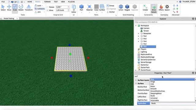
Task: Choose Universal surface type
Action: [172, 98]
